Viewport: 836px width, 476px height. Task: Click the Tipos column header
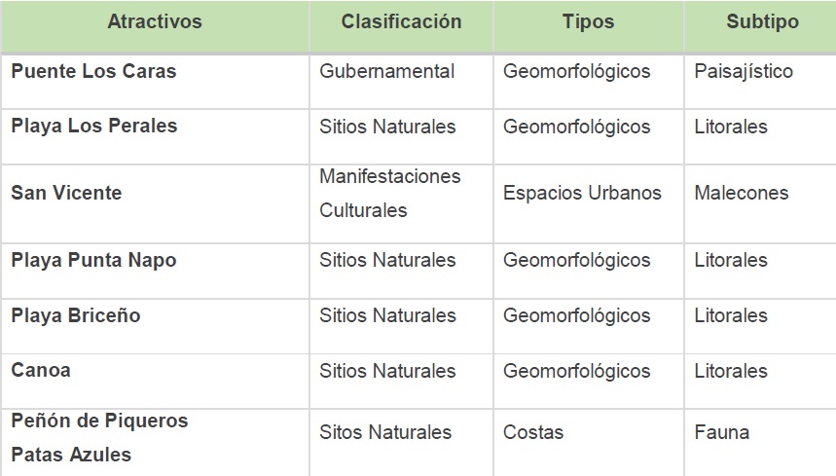point(588,22)
